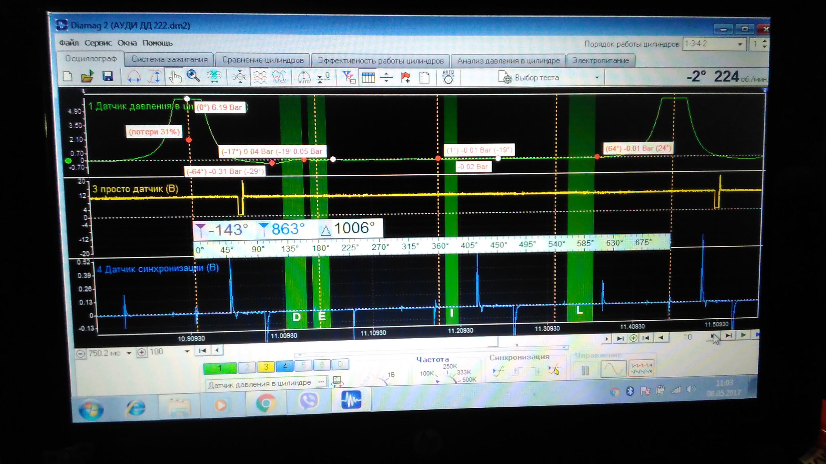Save recording with the floppy disk icon
Image resolution: width=826 pixels, height=464 pixels.
pyautogui.click(x=108, y=76)
